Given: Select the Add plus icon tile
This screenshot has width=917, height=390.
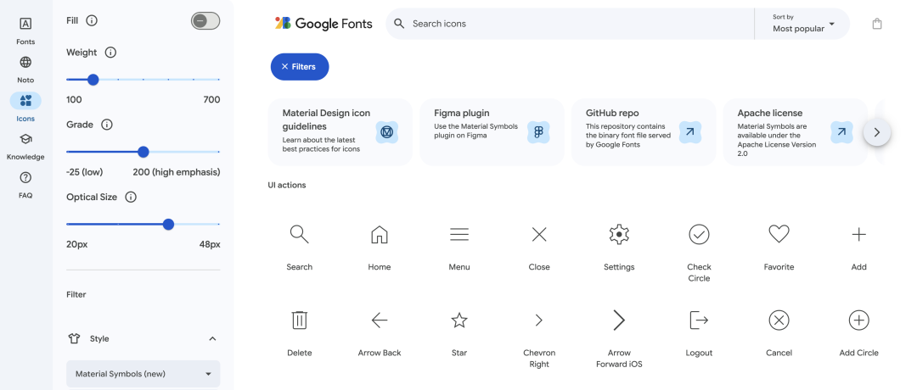Looking at the screenshot, I should tap(858, 247).
